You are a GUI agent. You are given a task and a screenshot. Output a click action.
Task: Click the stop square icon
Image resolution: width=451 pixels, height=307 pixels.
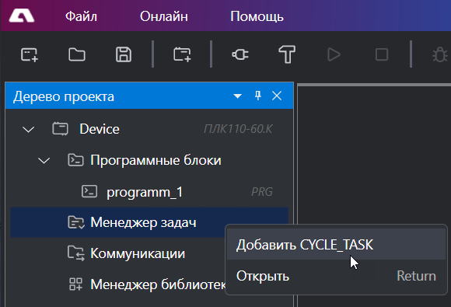382,54
